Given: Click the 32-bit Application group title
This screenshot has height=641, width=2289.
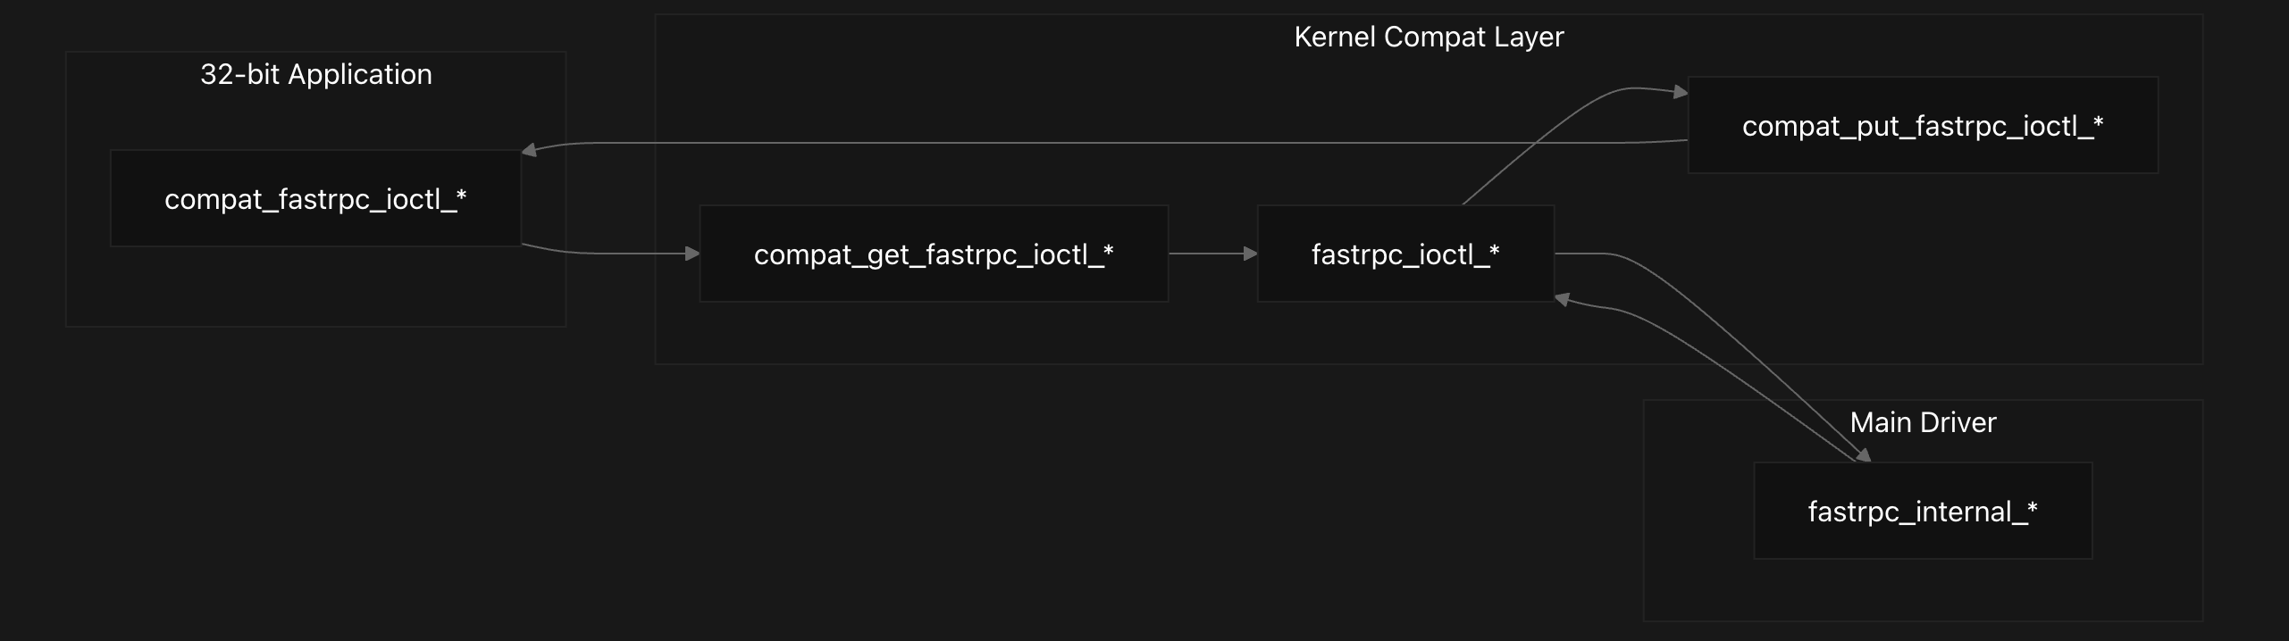Looking at the screenshot, I should 316,74.
